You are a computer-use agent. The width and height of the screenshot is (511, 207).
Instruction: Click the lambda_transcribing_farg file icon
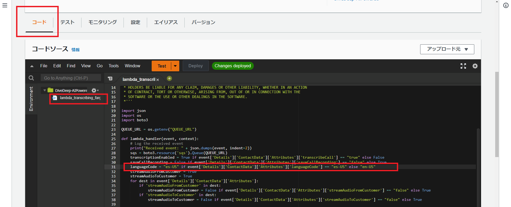(x=55, y=98)
